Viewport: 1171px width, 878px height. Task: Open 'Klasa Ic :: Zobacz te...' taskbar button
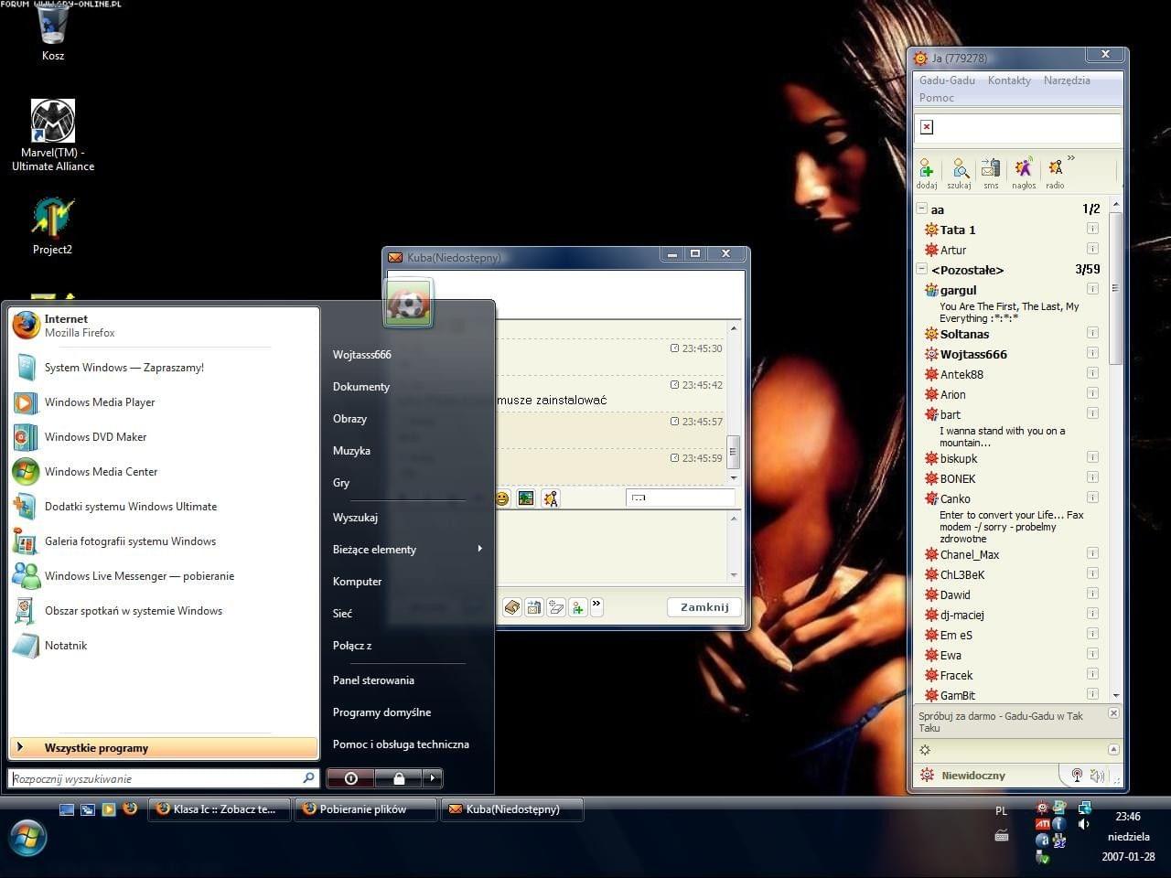pos(220,809)
